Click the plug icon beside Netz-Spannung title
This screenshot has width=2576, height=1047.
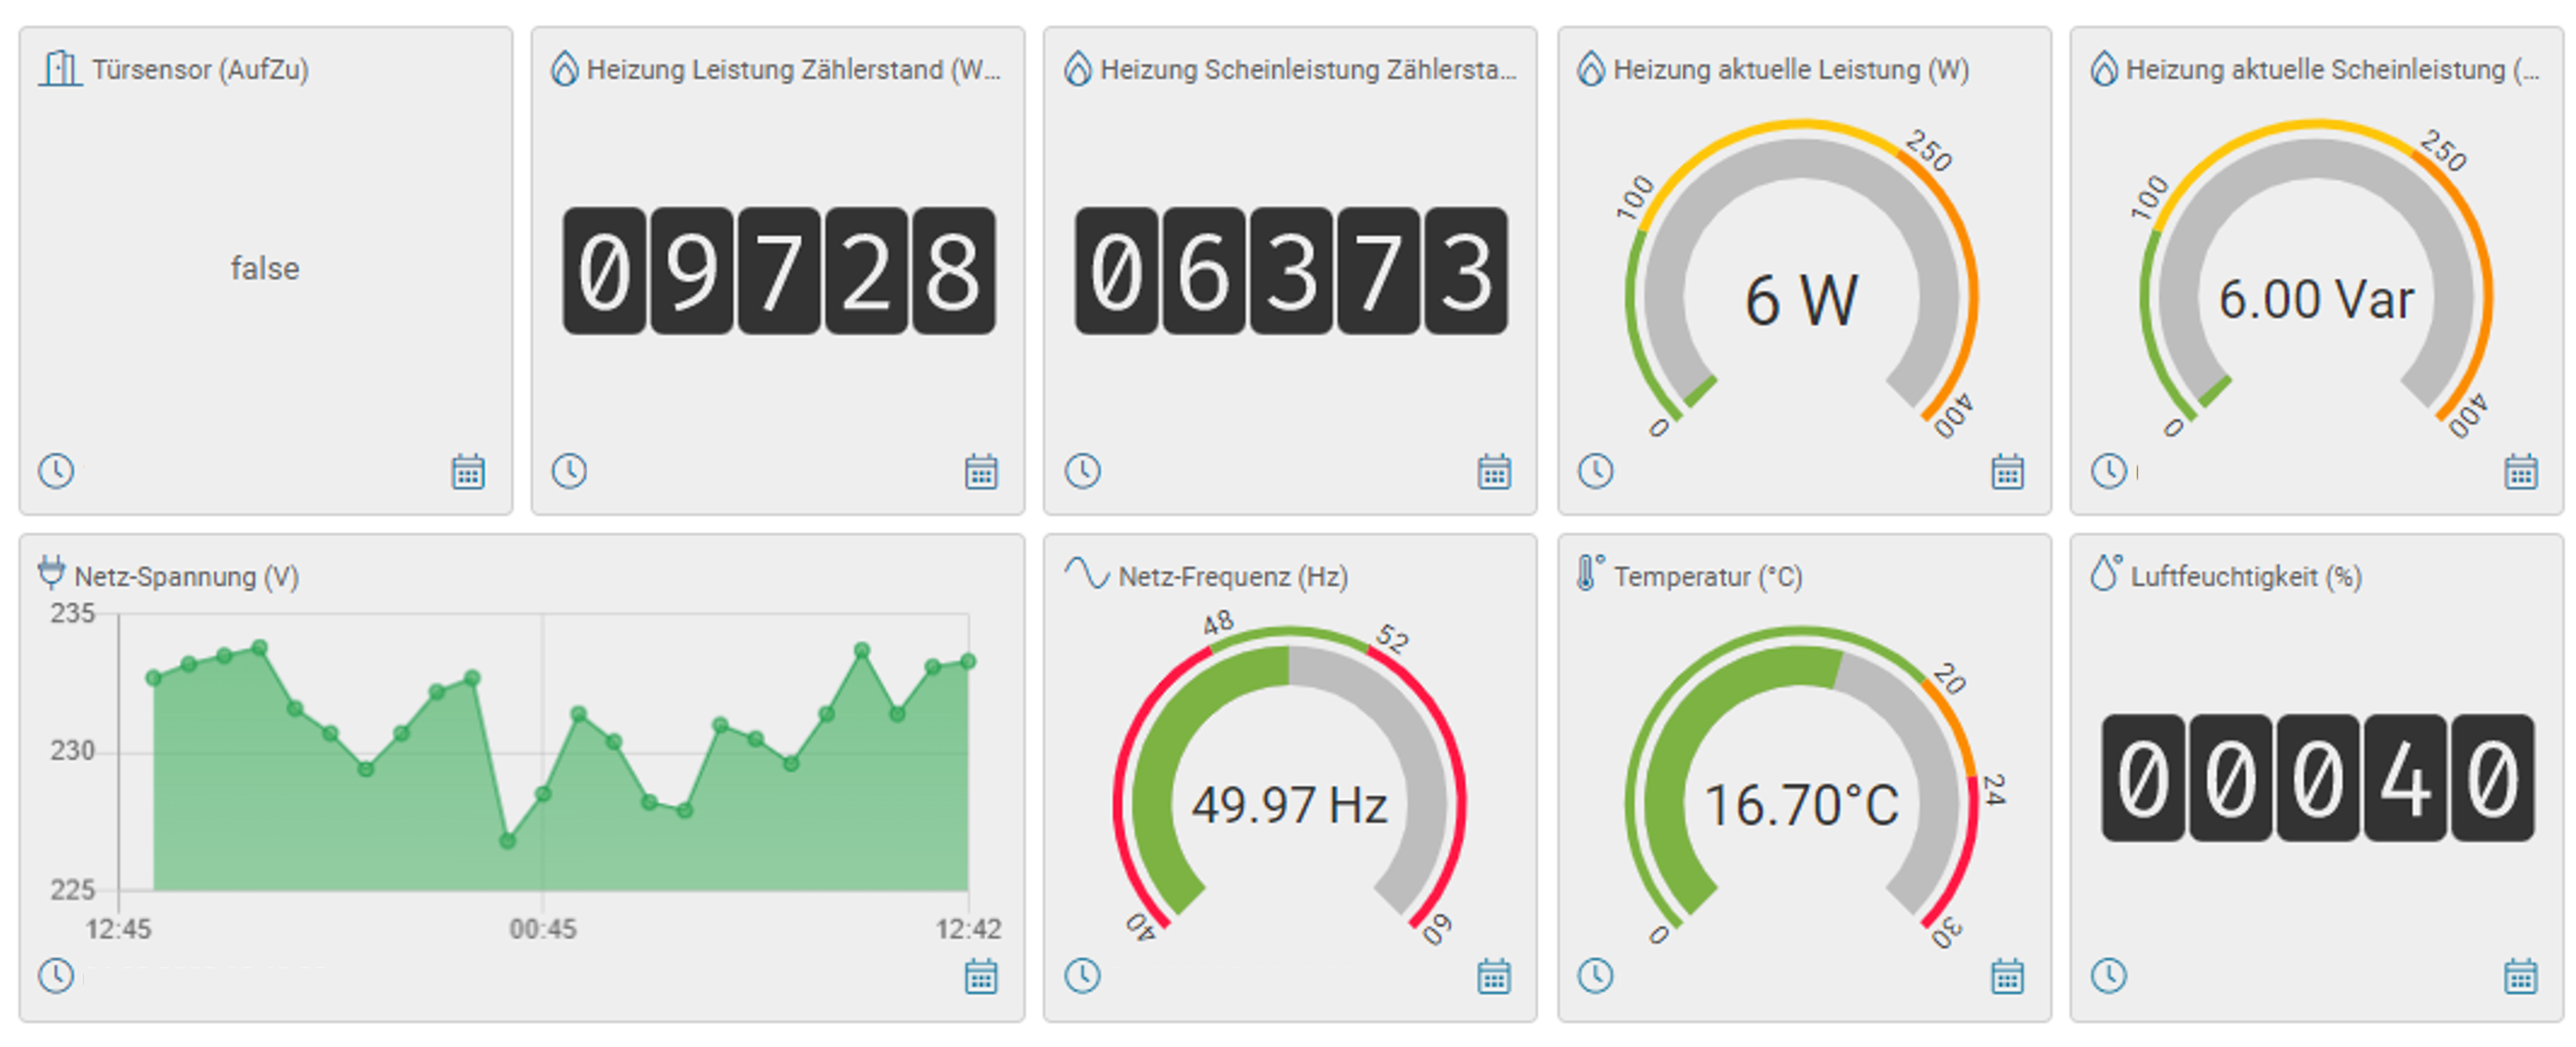50,573
